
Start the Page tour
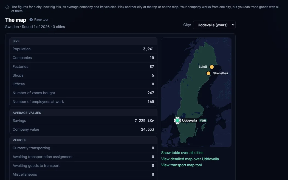pyautogui.click(x=39, y=19)
